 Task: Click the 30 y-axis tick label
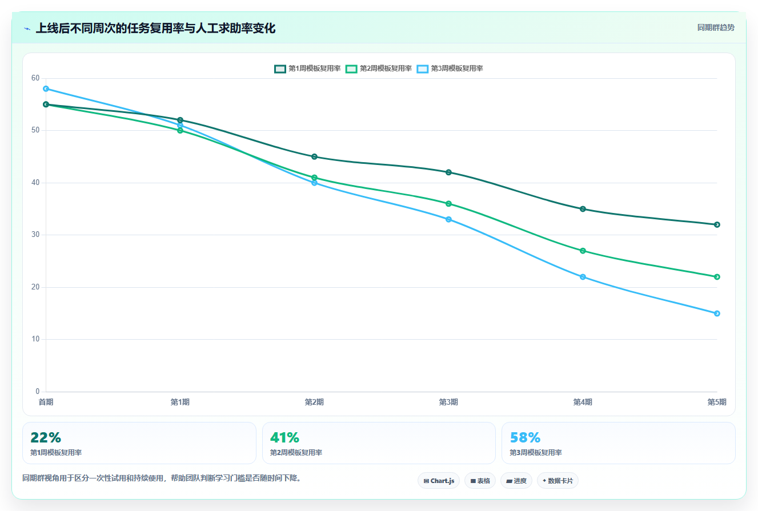tap(35, 235)
